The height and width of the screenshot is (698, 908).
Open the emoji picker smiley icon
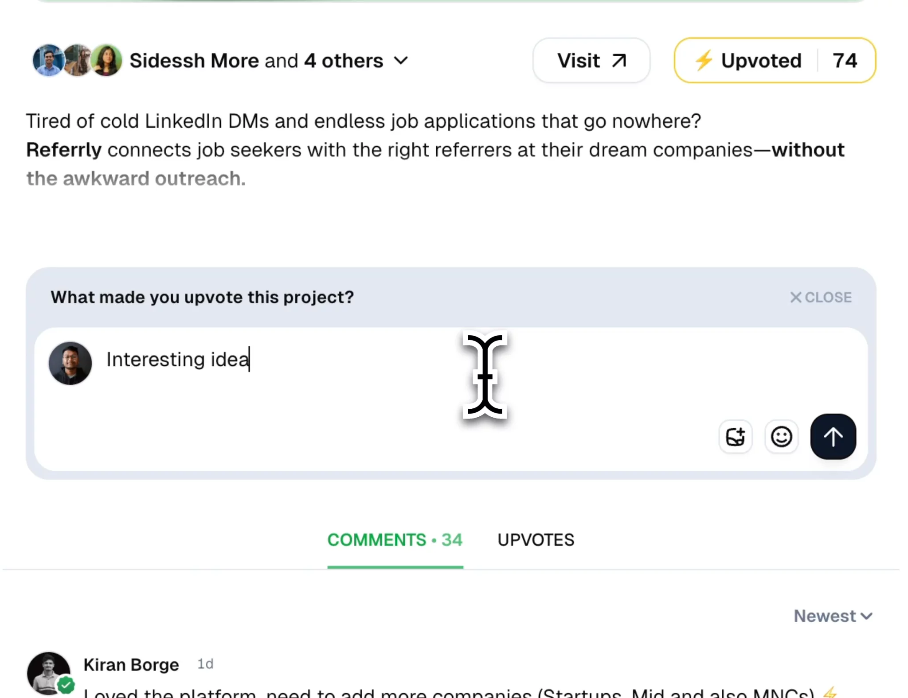coord(781,437)
